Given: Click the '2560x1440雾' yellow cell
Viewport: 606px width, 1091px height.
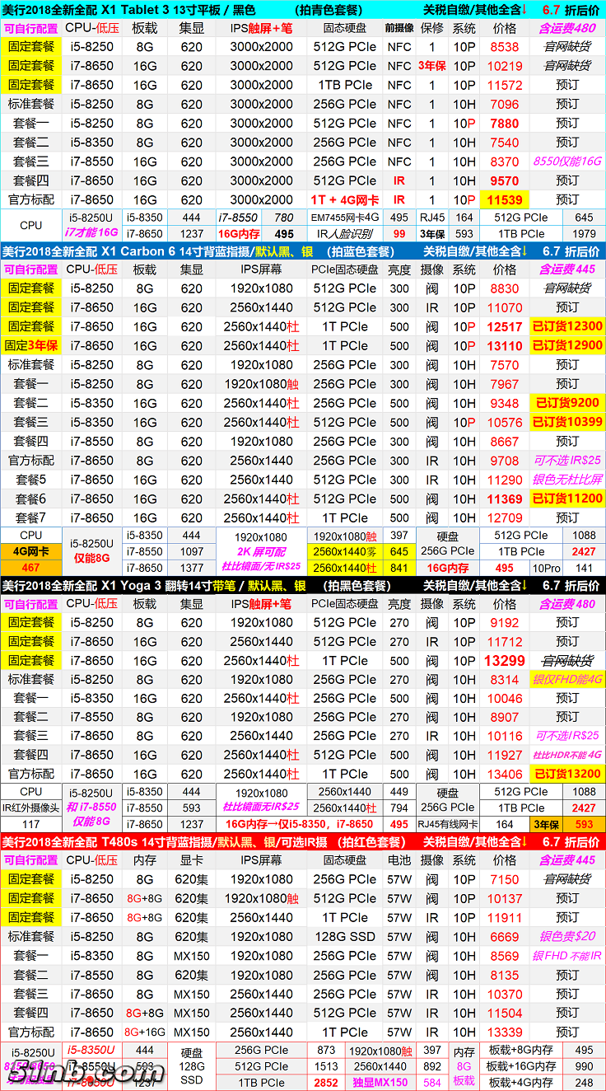Looking at the screenshot, I should tap(345, 551).
